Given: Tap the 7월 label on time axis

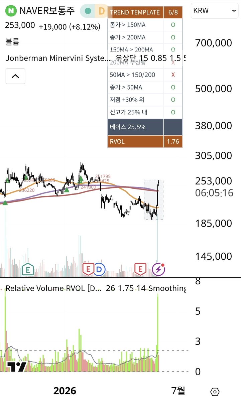Looking at the screenshot, I should point(178,390).
